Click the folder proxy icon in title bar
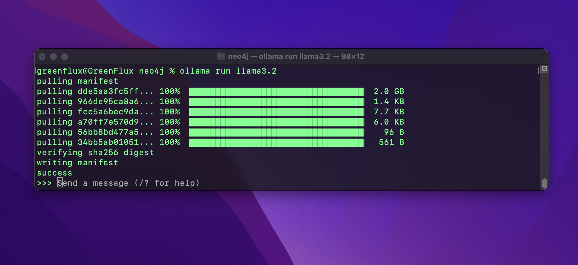This screenshot has width=578, height=265. (x=221, y=56)
